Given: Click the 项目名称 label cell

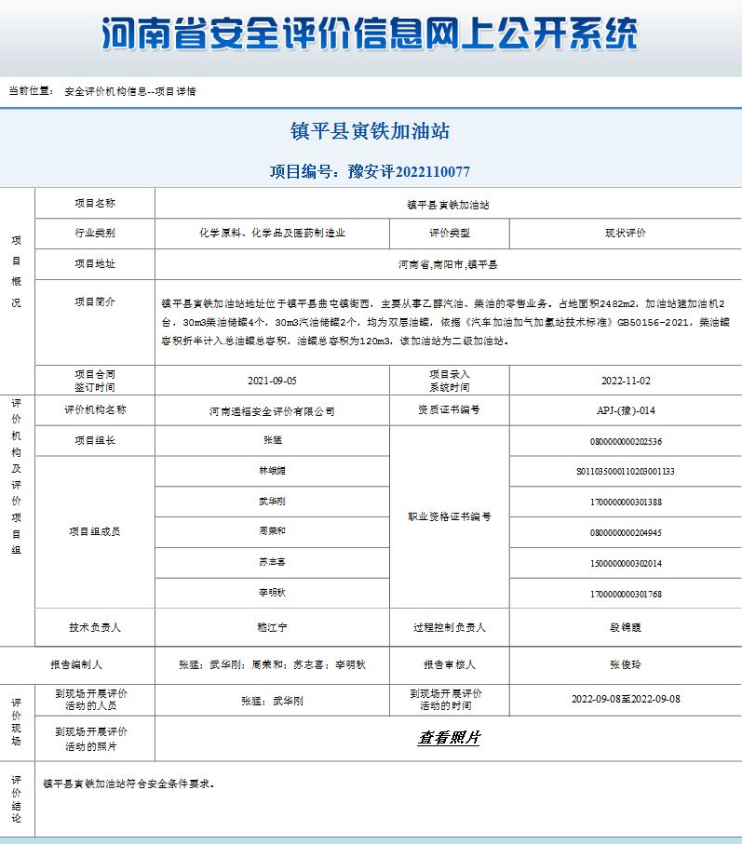Looking at the screenshot, I should click(x=95, y=203).
